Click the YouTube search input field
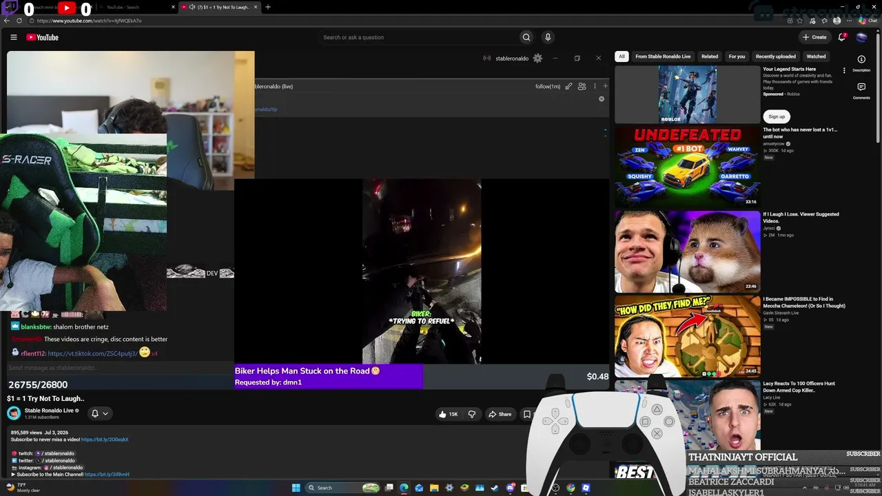Viewport: 882px width, 496px height. tap(418, 37)
